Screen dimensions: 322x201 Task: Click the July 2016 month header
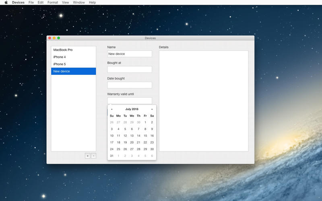click(132, 109)
